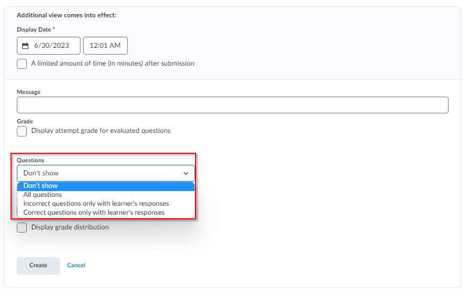Viewport: 468px width, 294px height.
Task: Select Incorrect questions only with learner's responses
Action: (x=96, y=204)
